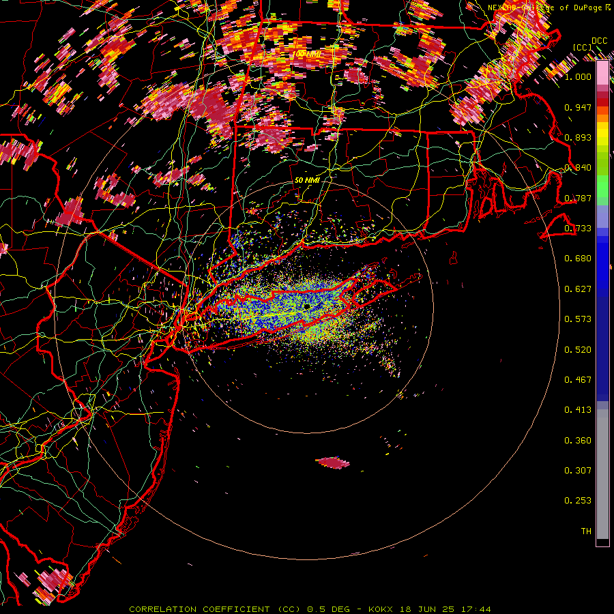Click the 0.680 scale label
Image resolution: width=614 pixels, height=614 pixels.
point(578,259)
